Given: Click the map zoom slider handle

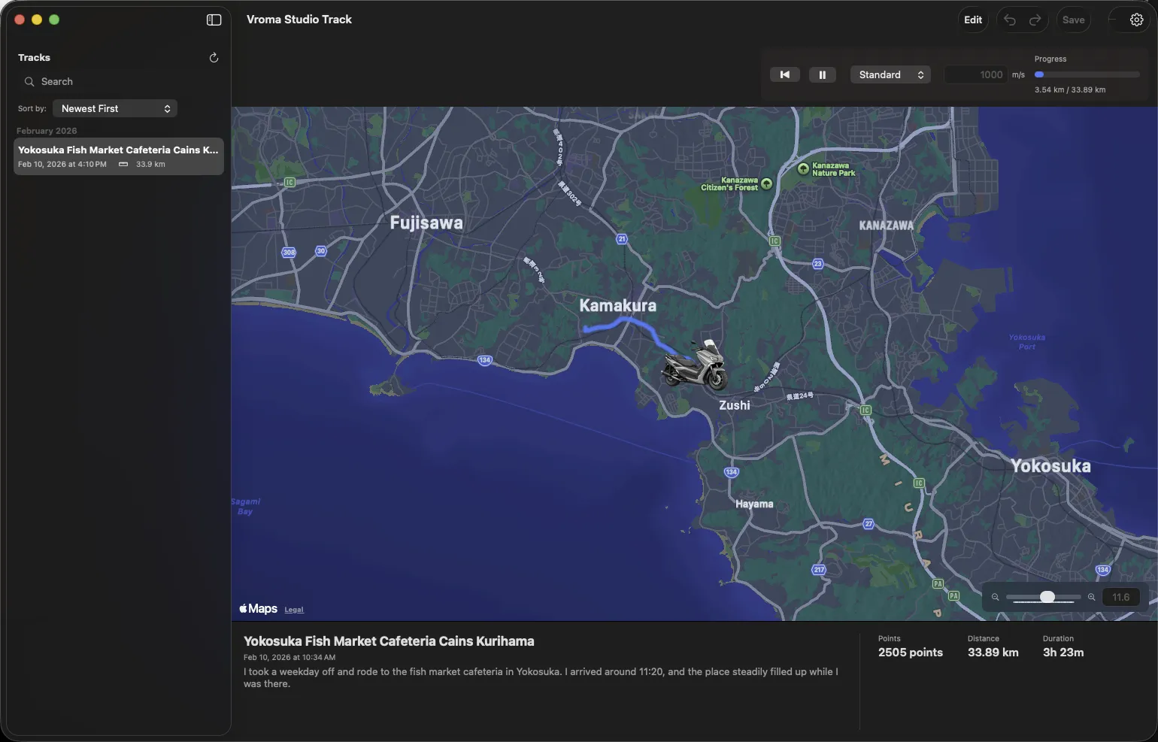Looking at the screenshot, I should tap(1047, 597).
